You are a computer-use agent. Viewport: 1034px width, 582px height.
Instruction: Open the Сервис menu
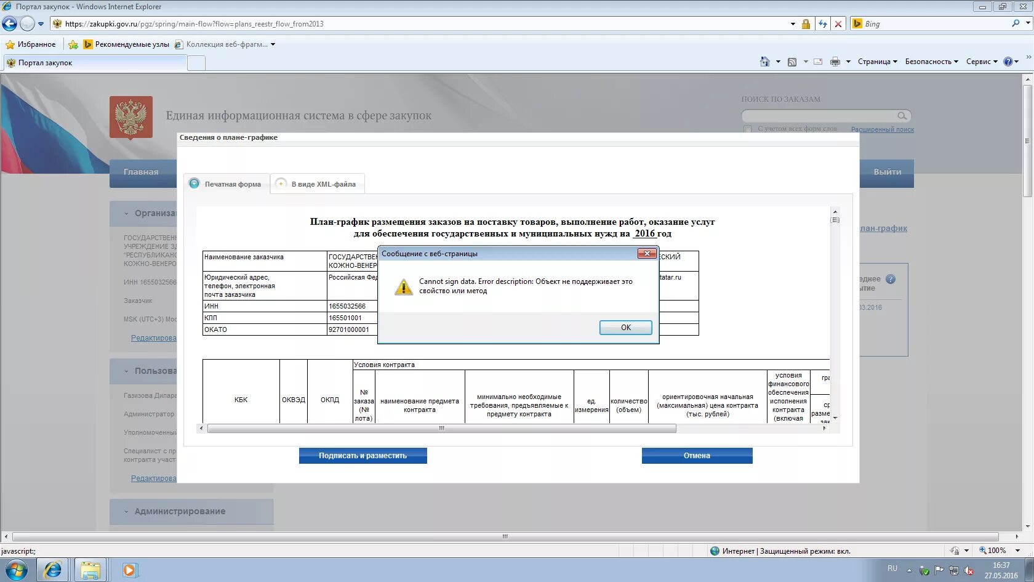click(x=982, y=62)
